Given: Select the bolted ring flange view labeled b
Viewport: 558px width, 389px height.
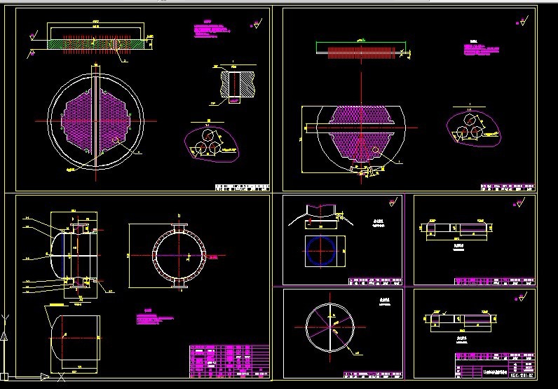Looking at the screenshot, I should pyautogui.click(x=179, y=255).
